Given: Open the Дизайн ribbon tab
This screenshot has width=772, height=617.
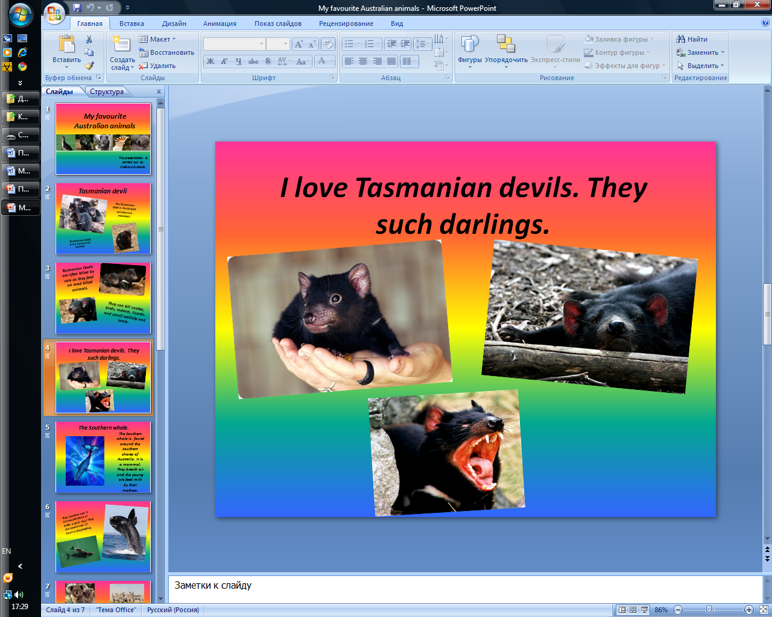Looking at the screenshot, I should pos(174,23).
